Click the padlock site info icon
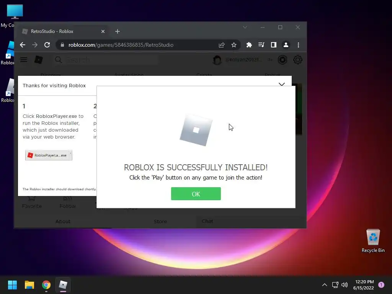This screenshot has height=294, width=392. (x=62, y=45)
